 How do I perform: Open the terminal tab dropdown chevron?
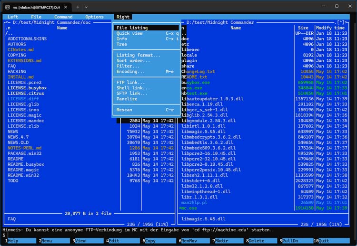[x=86, y=7]
